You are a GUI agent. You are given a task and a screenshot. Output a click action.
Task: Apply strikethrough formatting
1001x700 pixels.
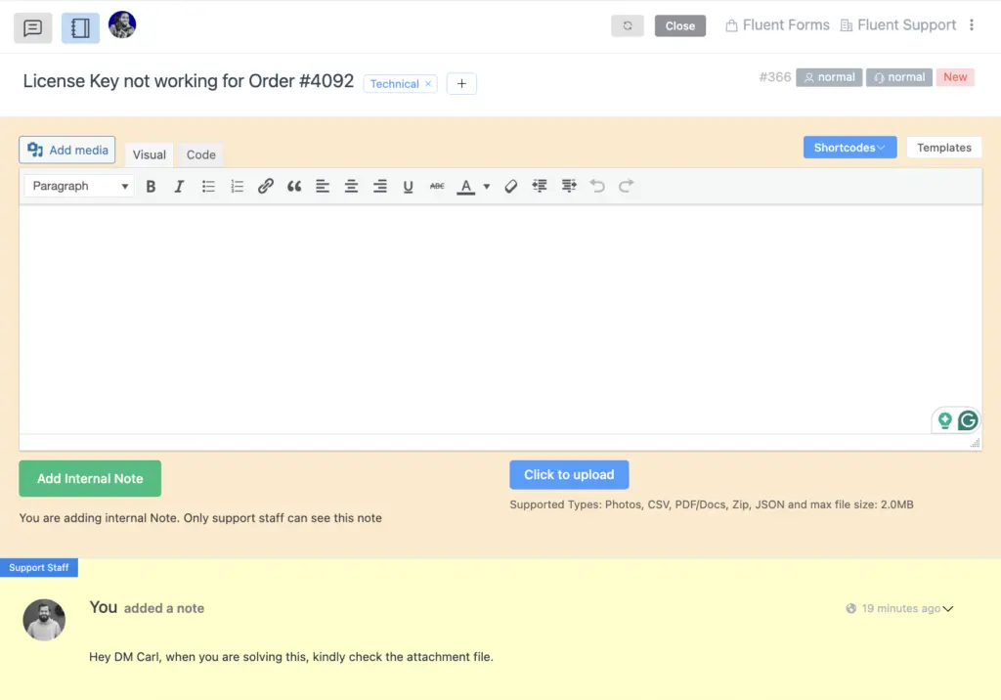(x=437, y=186)
